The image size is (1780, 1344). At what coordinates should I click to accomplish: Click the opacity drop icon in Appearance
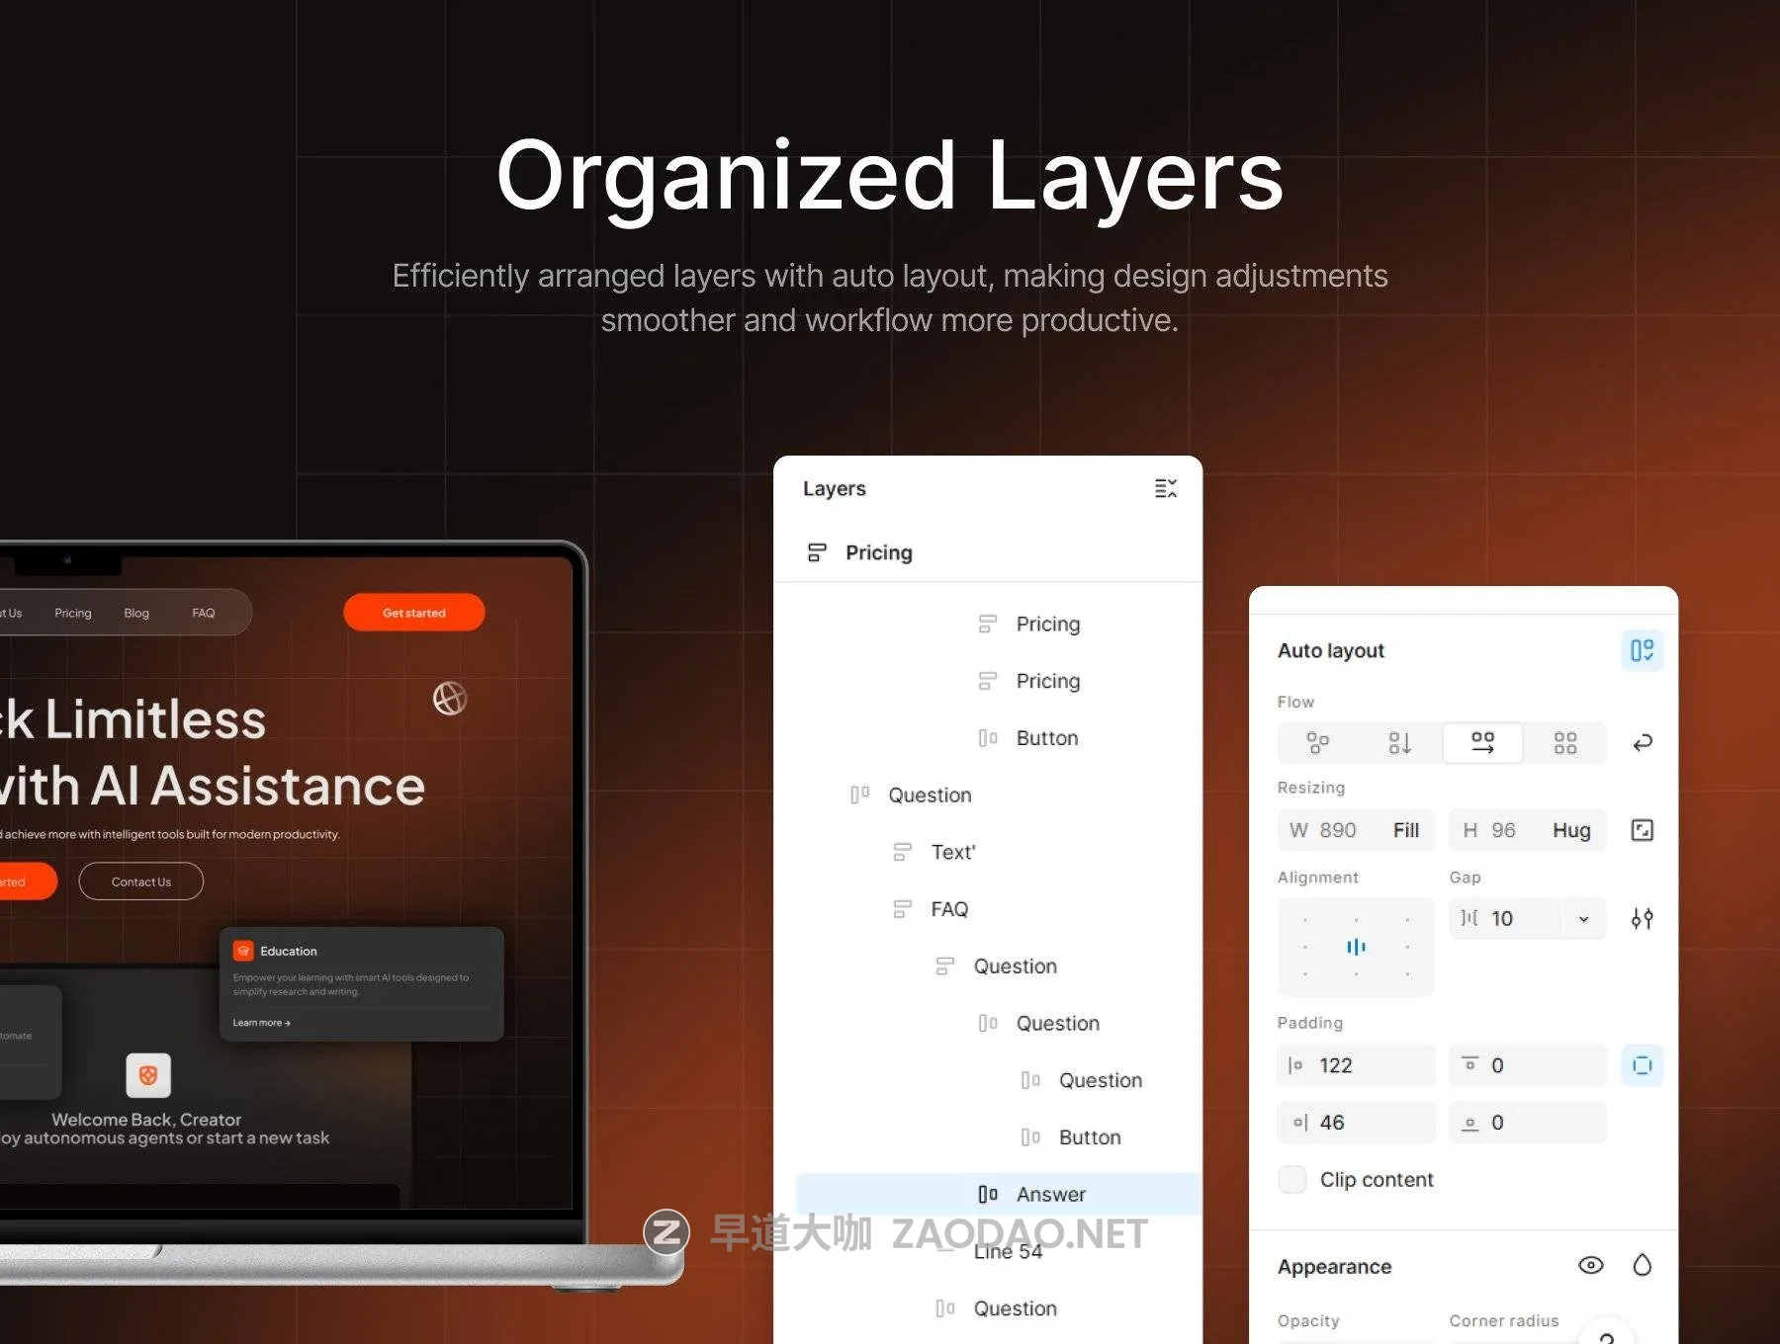click(x=1642, y=1265)
